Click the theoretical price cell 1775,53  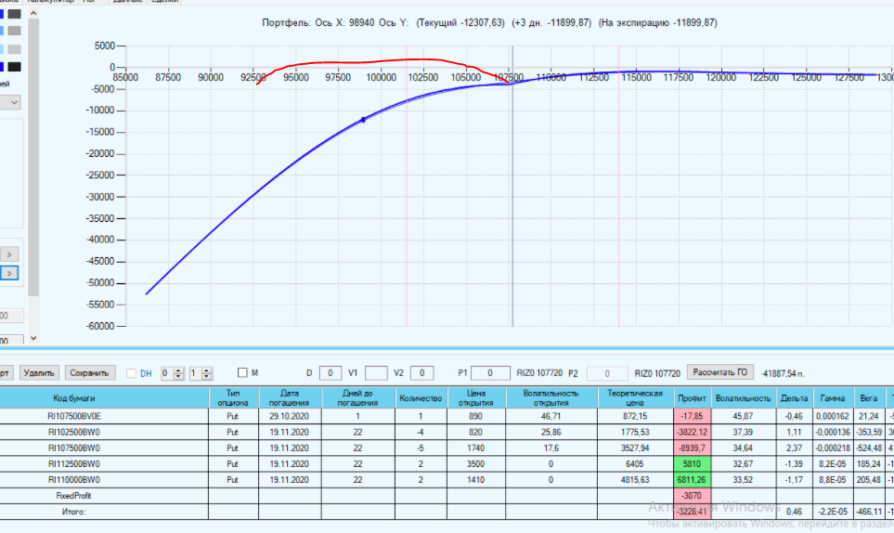[x=635, y=432]
